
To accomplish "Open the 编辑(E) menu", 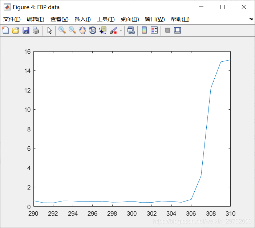I will [36, 19].
